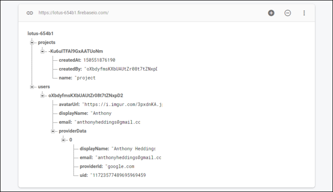The width and height of the screenshot is (333, 192).
Task: Open the three-dot overflow menu
Action: [304, 13]
